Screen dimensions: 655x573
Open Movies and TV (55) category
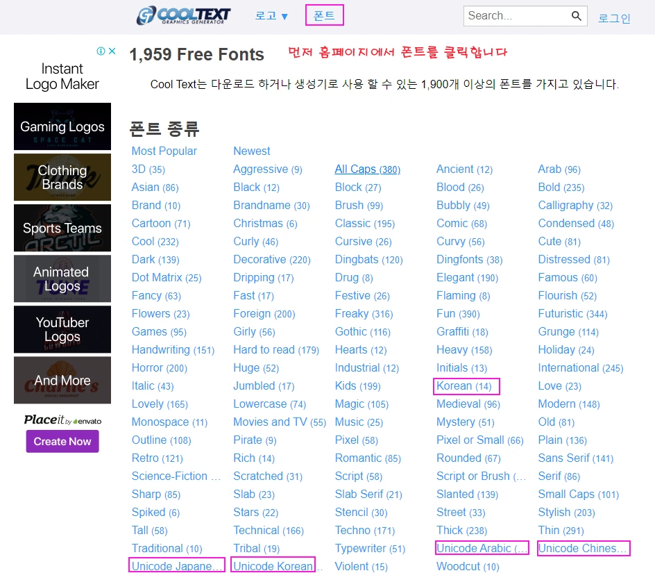[x=280, y=422]
